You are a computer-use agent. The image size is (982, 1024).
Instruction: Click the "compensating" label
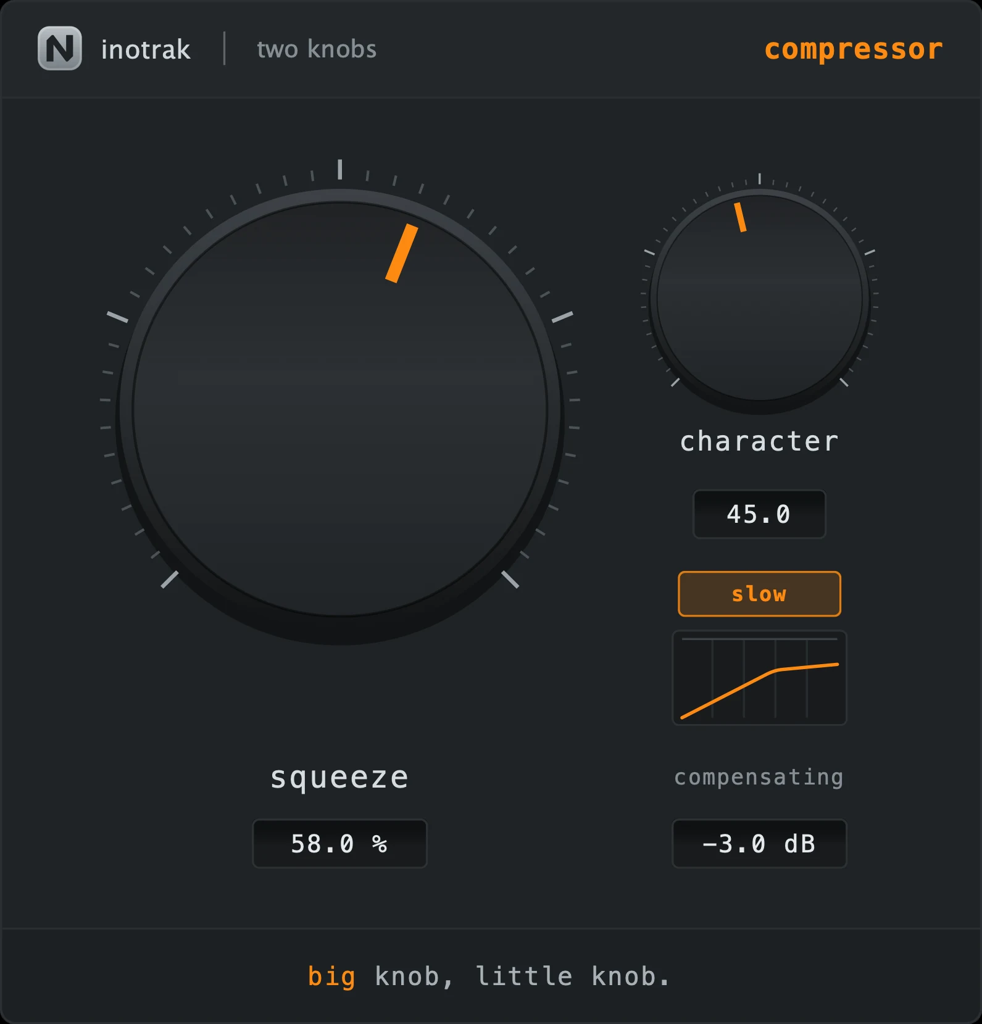pos(759,778)
